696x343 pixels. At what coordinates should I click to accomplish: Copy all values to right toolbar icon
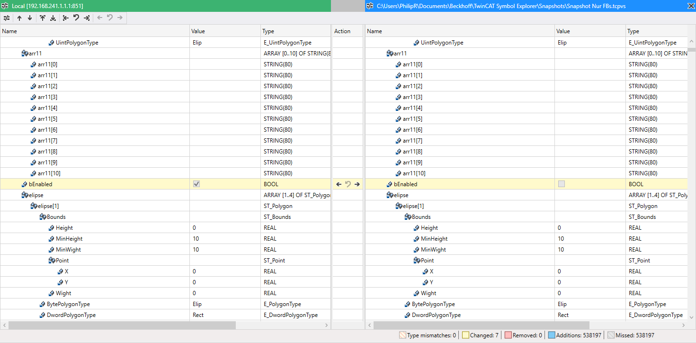click(87, 18)
